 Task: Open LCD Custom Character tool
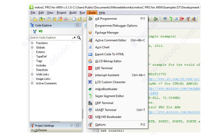(x=117, y=82)
